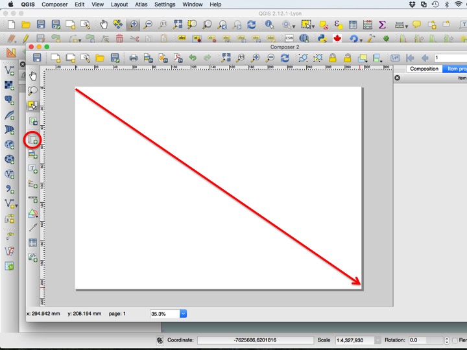Select the Add HTML frame tool
The image size is (467, 350).
click(x=33, y=257)
